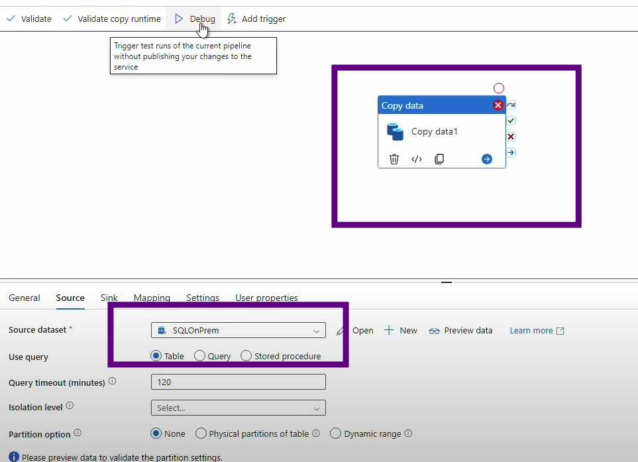Click the info icon after Dynamic range
638x462 pixels.
click(408, 433)
